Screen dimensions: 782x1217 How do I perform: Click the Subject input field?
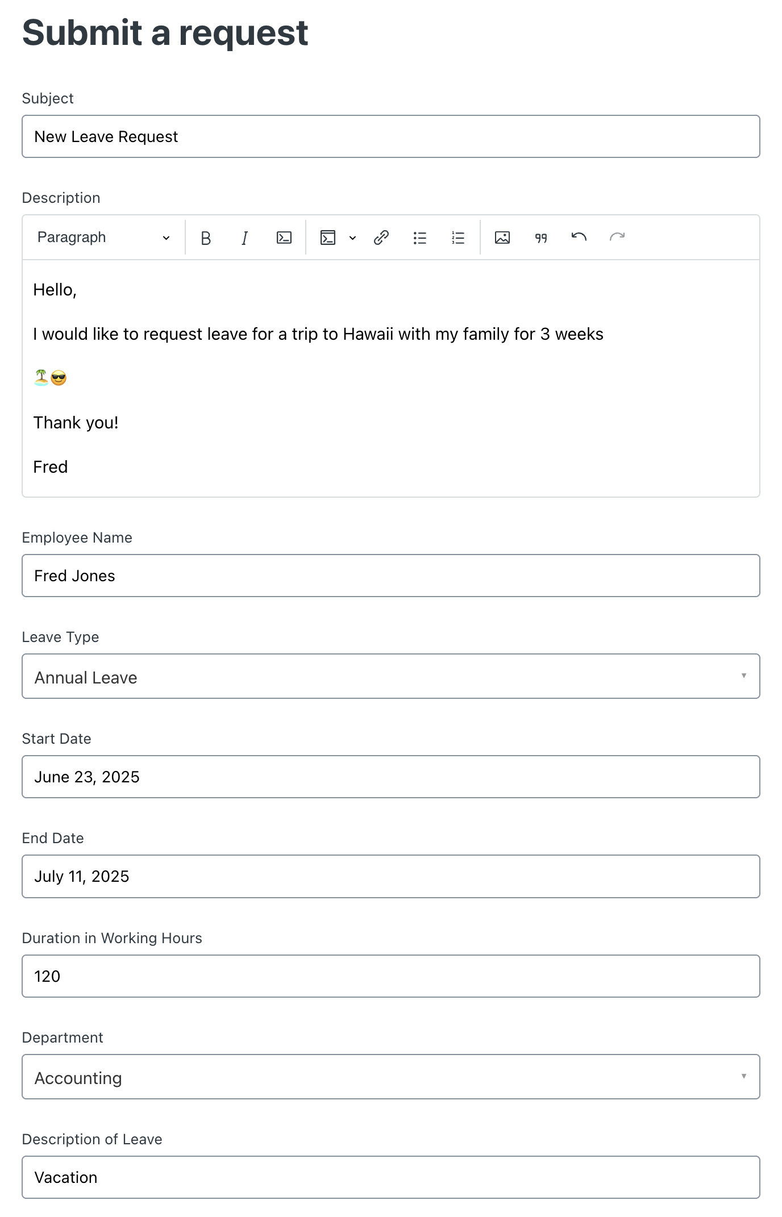pos(391,136)
